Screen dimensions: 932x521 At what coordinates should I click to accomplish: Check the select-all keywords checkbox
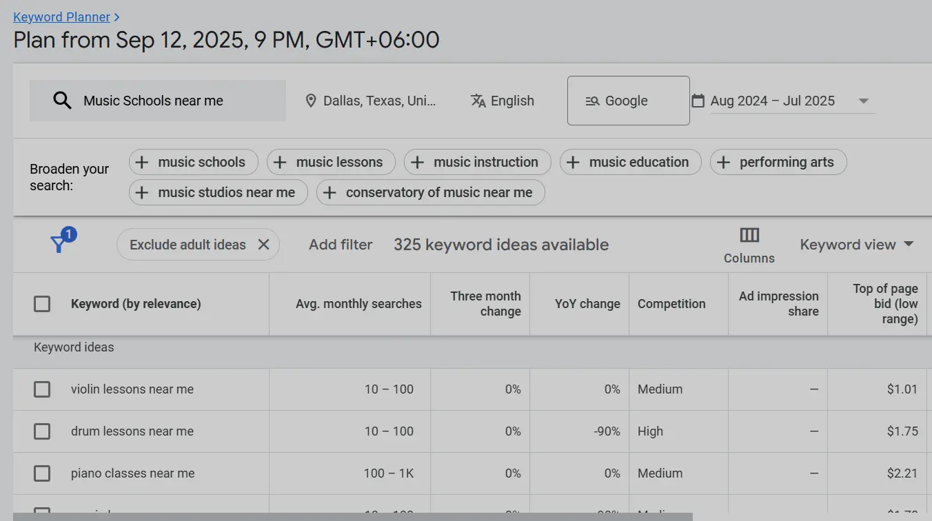coord(42,303)
